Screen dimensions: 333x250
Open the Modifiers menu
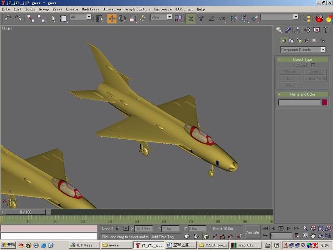90,9
